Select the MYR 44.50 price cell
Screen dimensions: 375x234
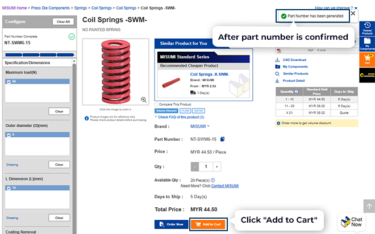[x=316, y=99]
